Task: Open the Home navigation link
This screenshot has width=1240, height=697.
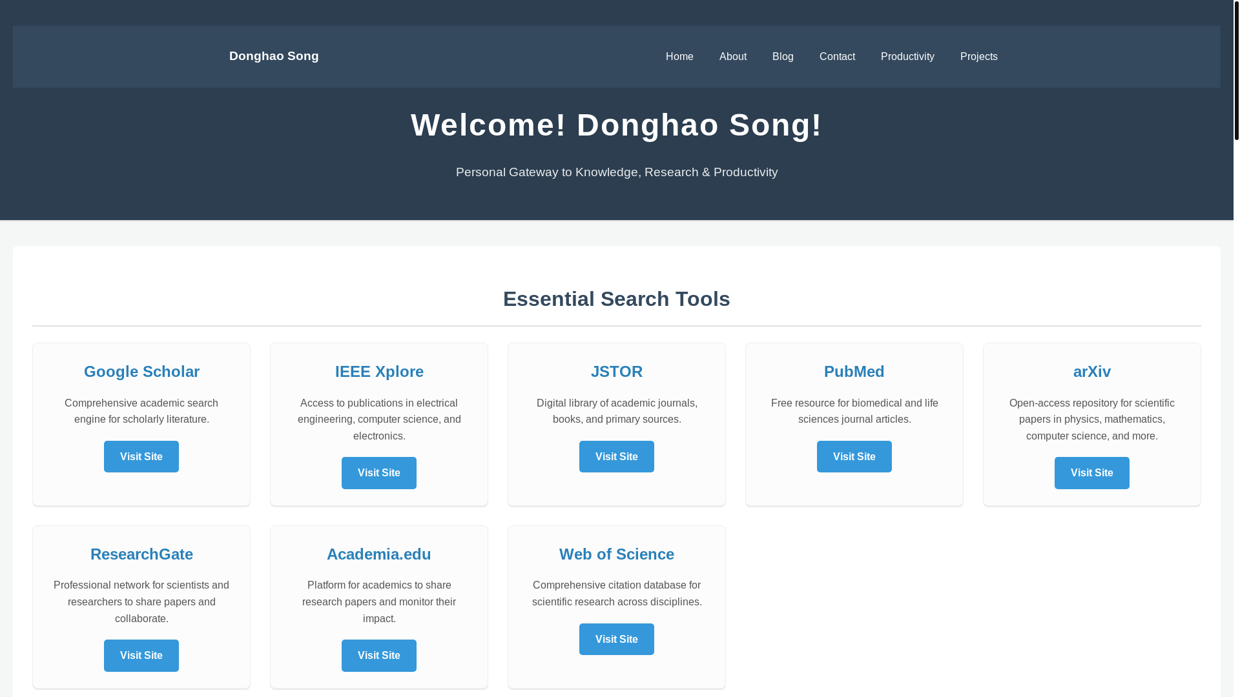Action: click(679, 57)
